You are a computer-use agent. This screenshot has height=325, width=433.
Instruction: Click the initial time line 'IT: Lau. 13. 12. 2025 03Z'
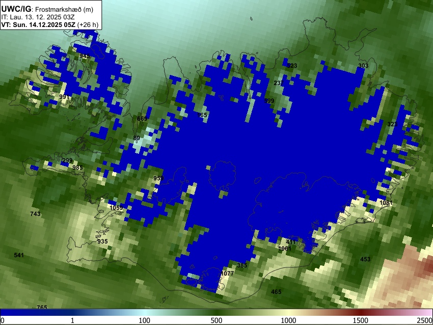(x=38, y=17)
